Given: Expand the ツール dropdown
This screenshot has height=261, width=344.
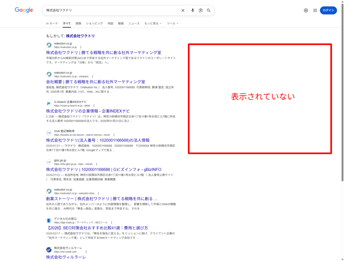Looking at the screenshot, I should pos(172,23).
